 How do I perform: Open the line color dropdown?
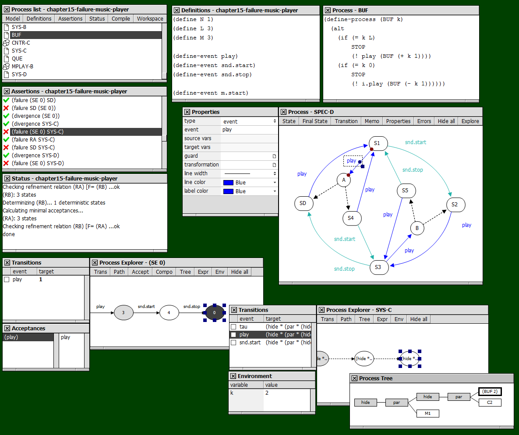[275, 182]
